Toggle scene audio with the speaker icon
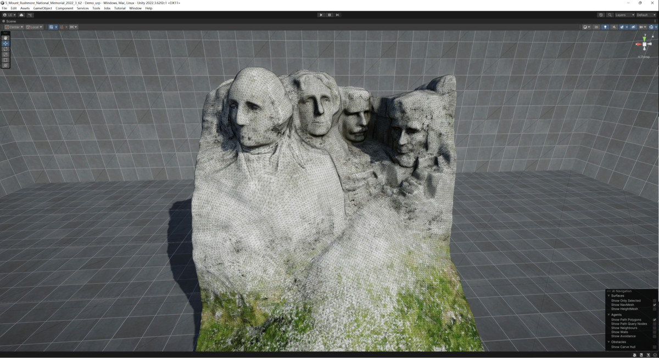 pyautogui.click(x=615, y=27)
